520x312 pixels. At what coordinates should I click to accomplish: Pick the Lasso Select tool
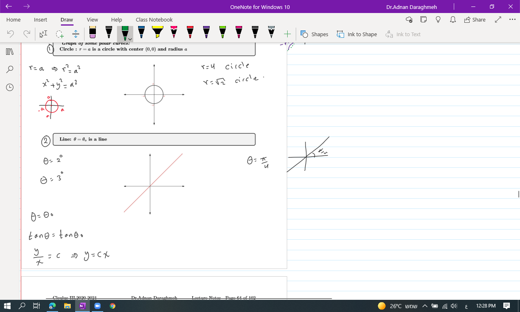(x=60, y=35)
